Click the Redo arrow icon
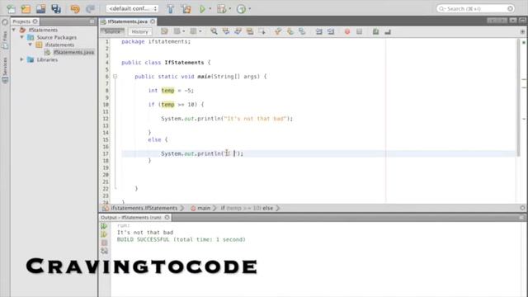The image size is (528, 297). [90, 9]
